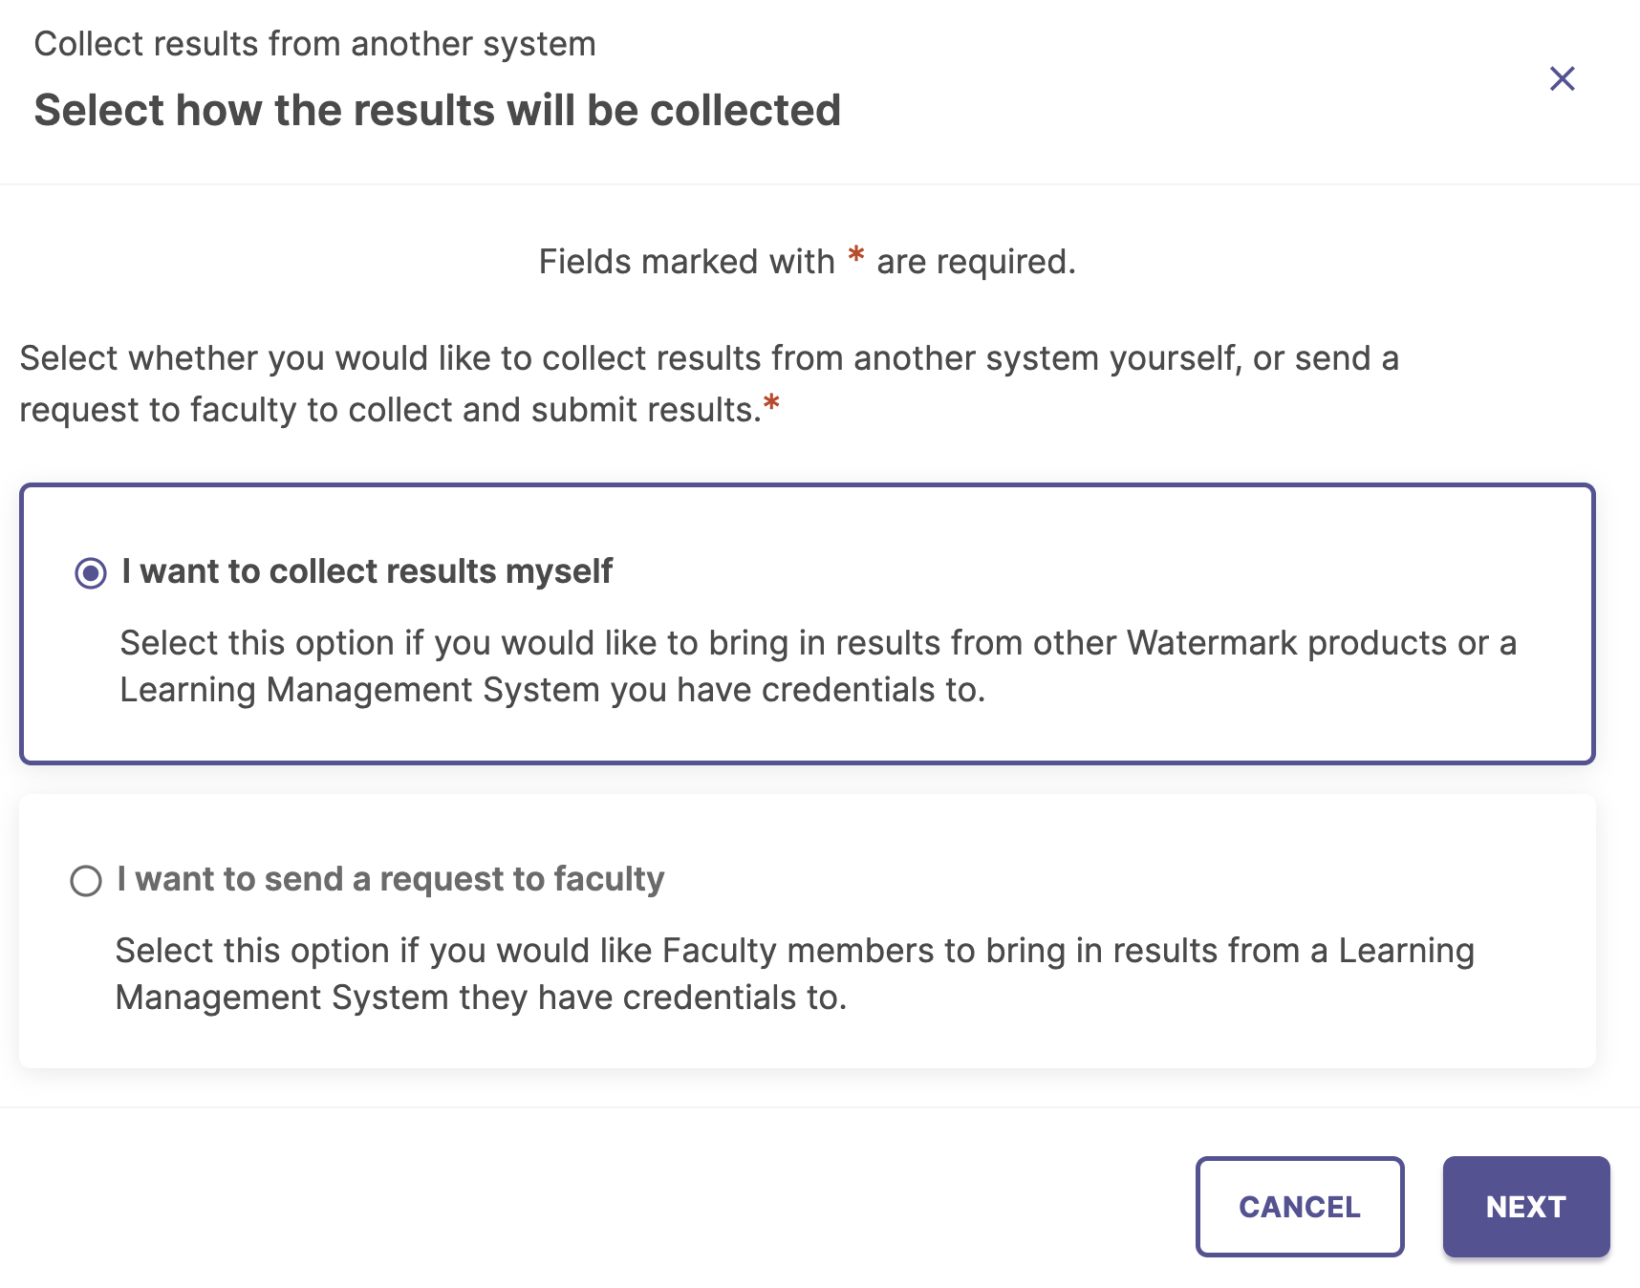Click the words 'Learning Management System you have credentials to'
The height and width of the screenshot is (1288, 1640).
tap(551, 690)
